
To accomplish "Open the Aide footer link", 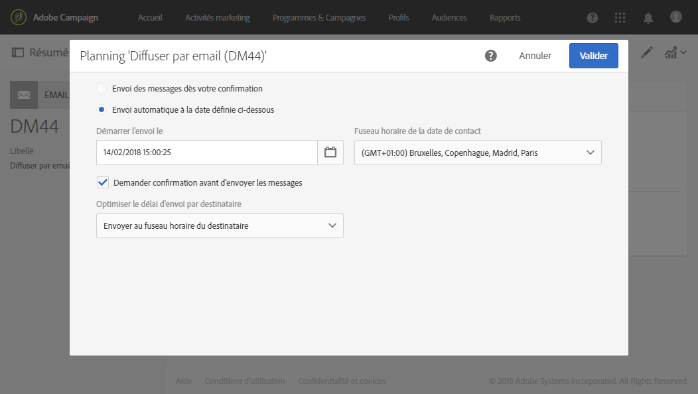I will pyautogui.click(x=184, y=381).
